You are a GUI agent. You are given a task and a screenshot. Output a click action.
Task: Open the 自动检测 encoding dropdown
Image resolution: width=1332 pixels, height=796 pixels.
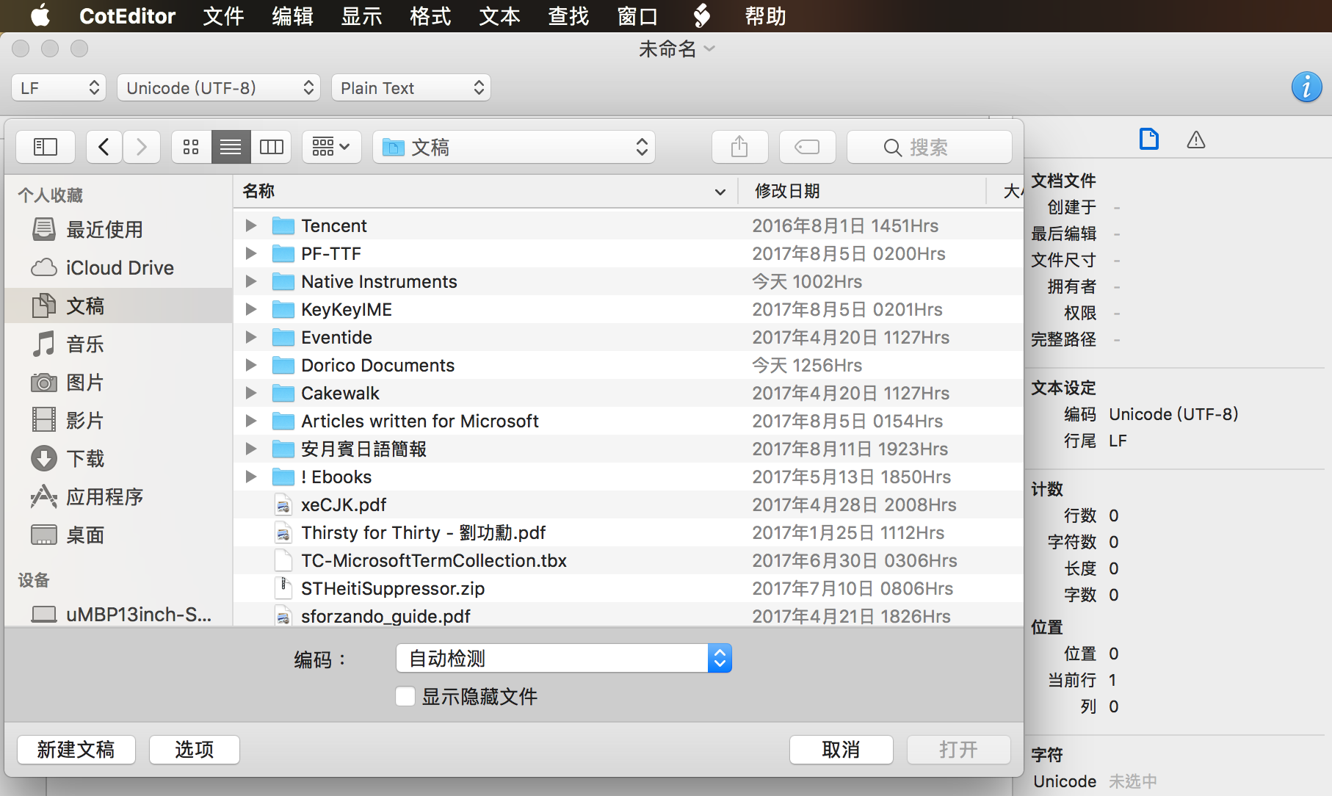[x=563, y=658]
